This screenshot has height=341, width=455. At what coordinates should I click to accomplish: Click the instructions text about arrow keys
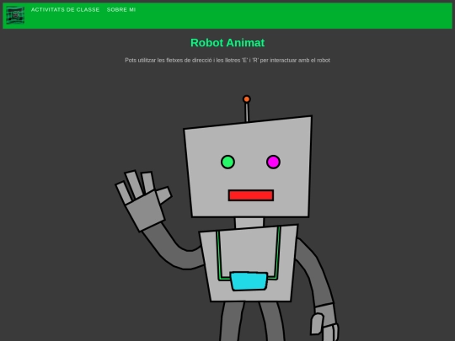tap(227, 60)
